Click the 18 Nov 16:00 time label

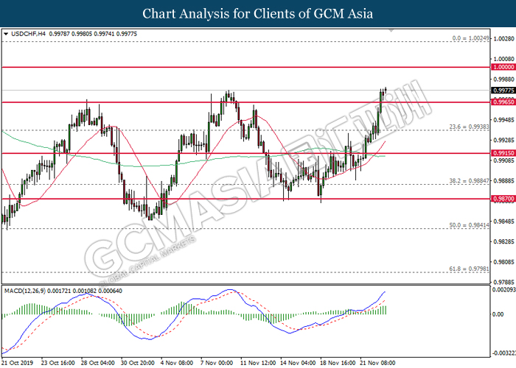coord(338,363)
